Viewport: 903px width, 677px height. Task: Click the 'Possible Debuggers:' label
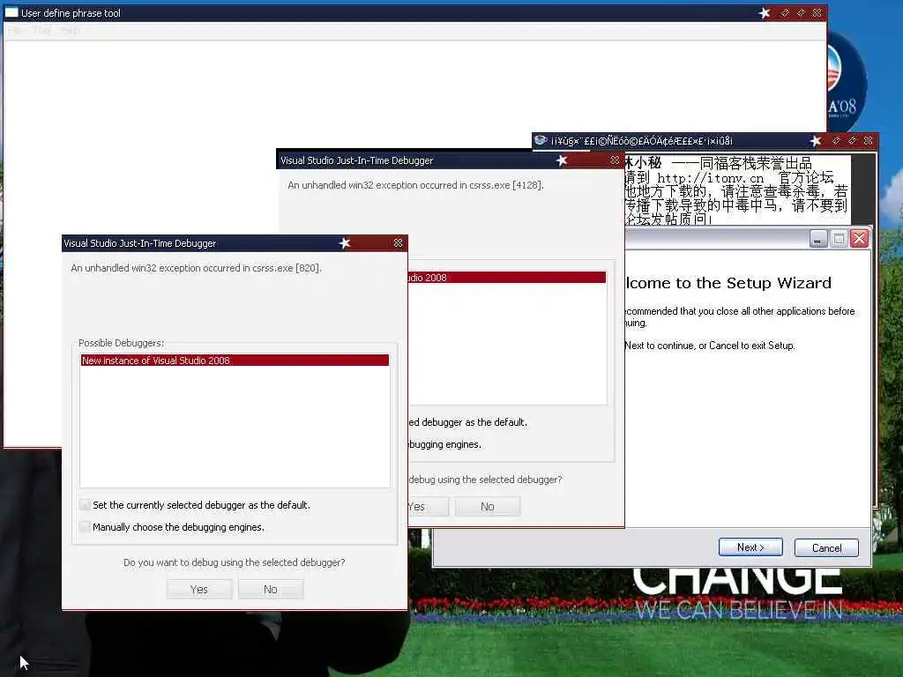point(121,343)
